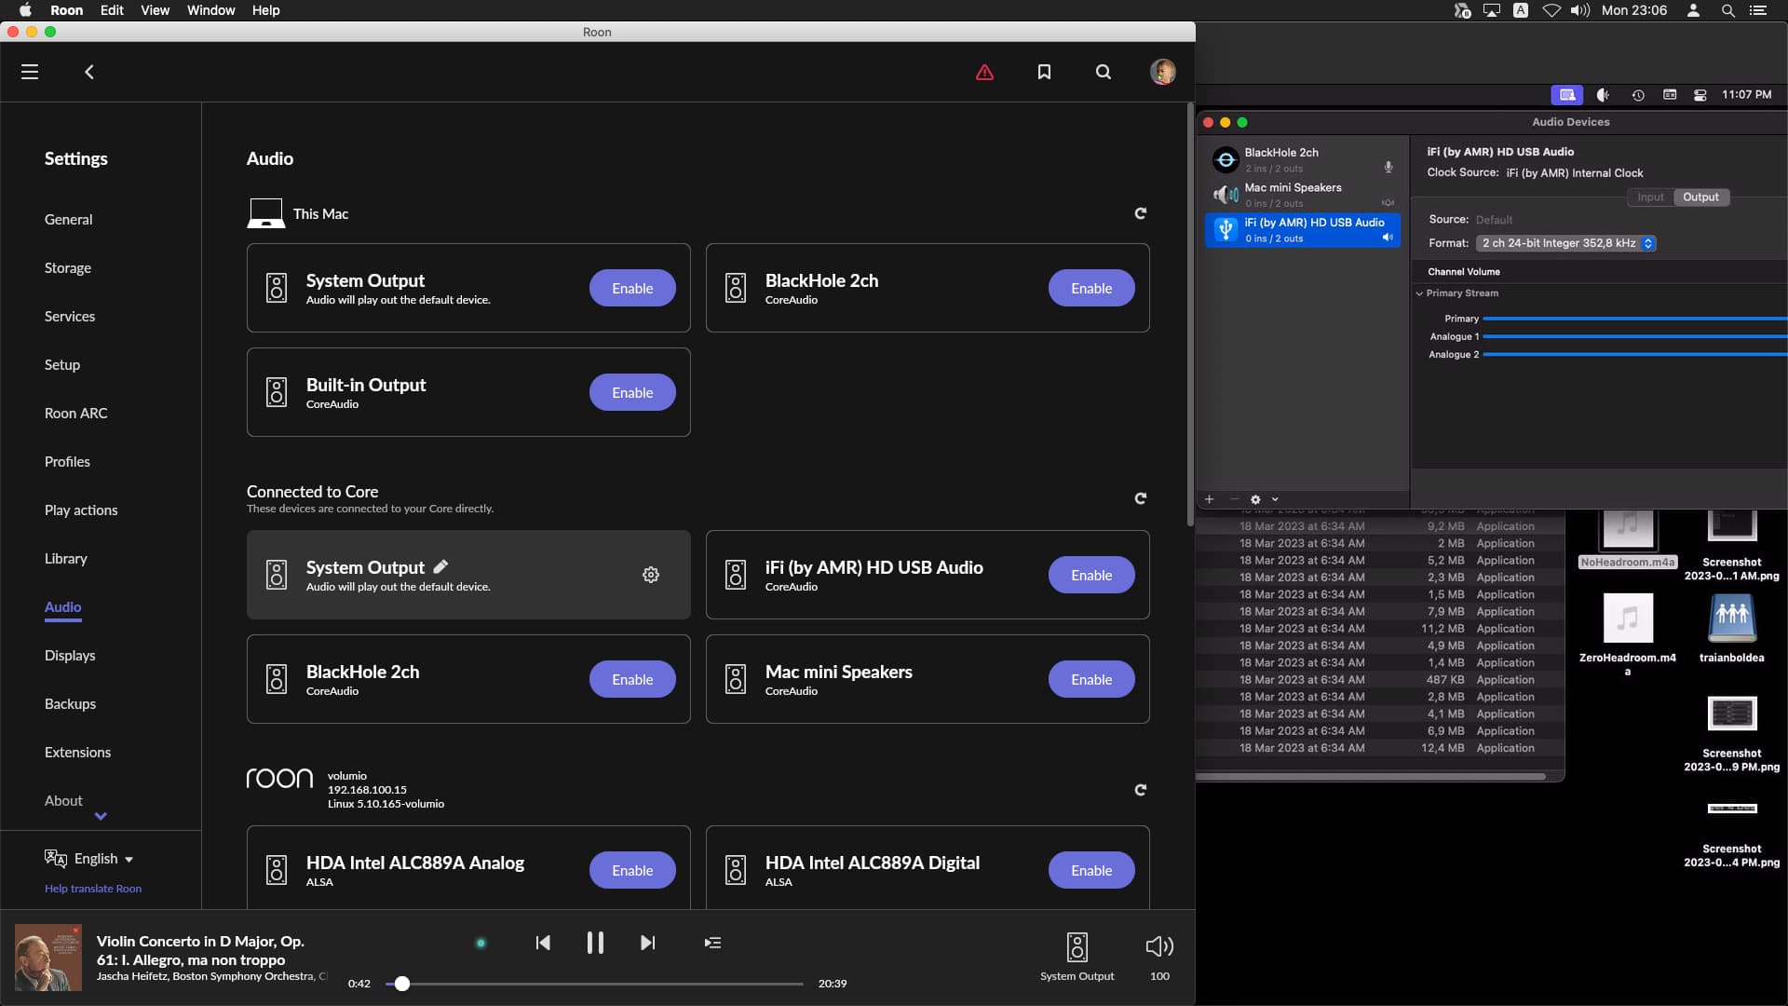
Task: Select BlackHole 2ch in Audio Devices list
Action: click(1303, 159)
